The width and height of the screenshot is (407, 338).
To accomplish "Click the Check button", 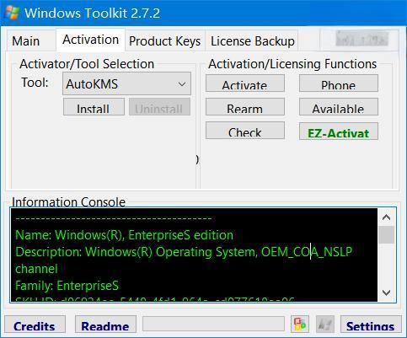I will coord(245,131).
